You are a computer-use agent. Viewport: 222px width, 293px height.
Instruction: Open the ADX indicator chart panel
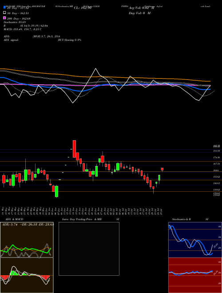tap(27, 240)
